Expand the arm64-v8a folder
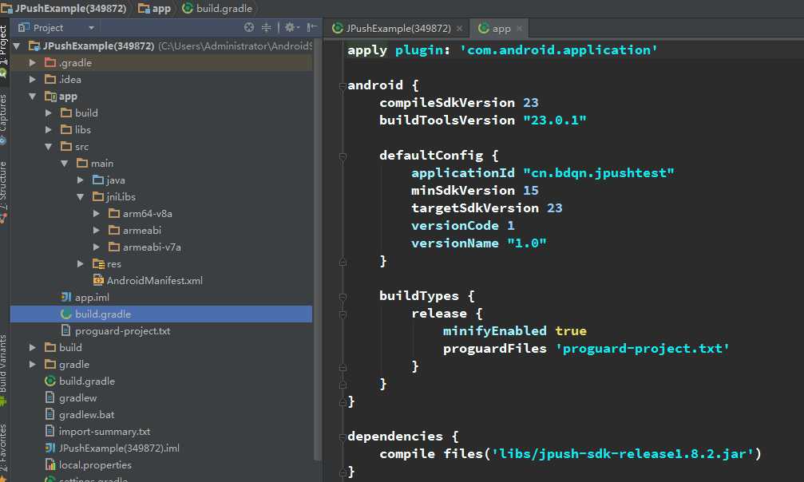 (x=97, y=213)
